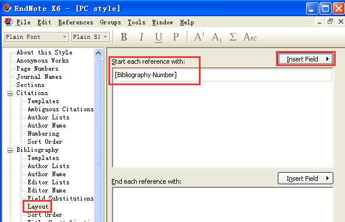Open the top Insert Field menu button
This screenshot has height=222, width=345.
306,59
